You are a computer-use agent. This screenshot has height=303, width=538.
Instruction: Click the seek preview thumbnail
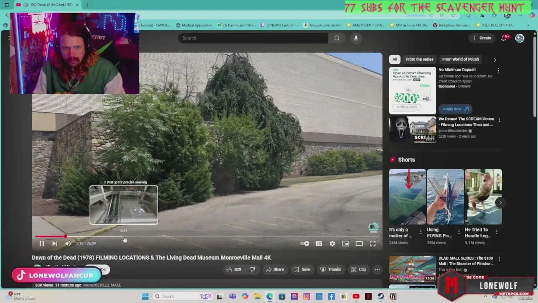(124, 205)
